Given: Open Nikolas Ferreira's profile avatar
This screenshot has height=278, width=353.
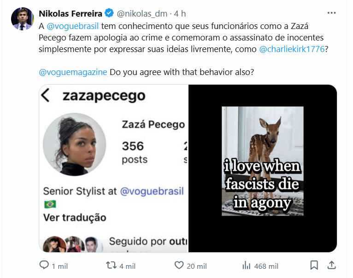Looking at the screenshot, I should (22, 19).
